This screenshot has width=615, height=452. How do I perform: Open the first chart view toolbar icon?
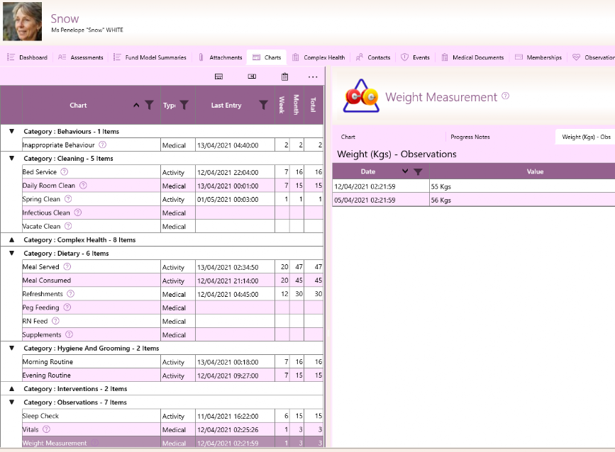pos(219,77)
